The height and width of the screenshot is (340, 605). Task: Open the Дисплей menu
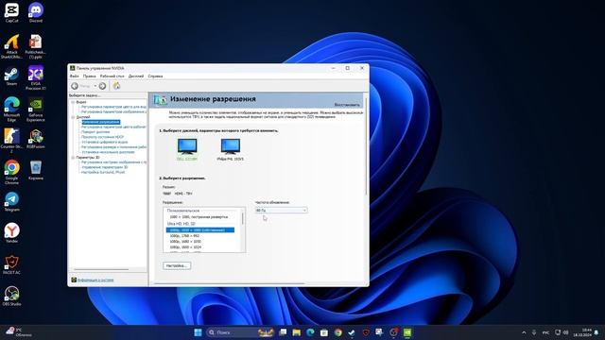[136, 76]
